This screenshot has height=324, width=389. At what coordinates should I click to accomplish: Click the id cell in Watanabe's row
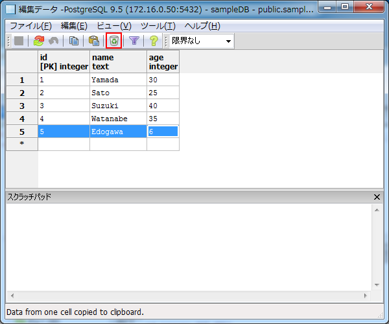[64, 119]
